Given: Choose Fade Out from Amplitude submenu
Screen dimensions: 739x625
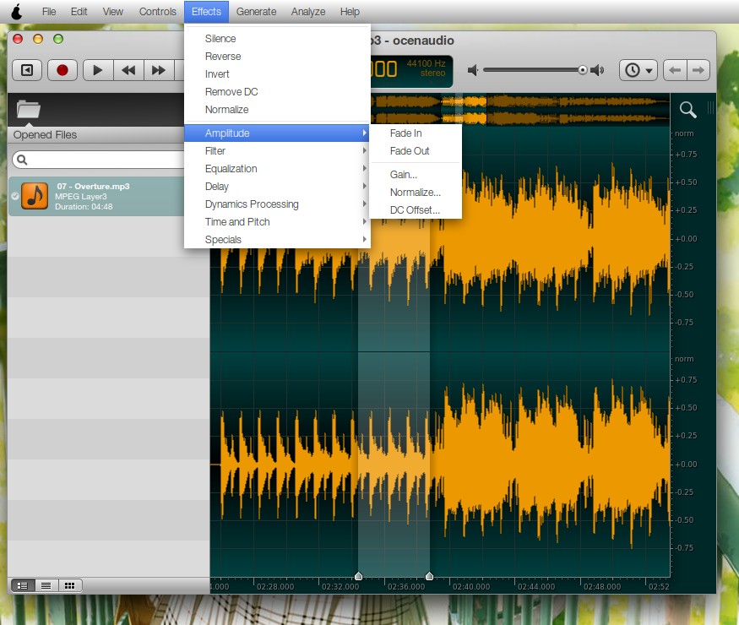Looking at the screenshot, I should click(416, 151).
